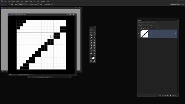The width and height of the screenshot is (185, 104).
Task: Toggle lock position in Layers panel
Action: [x=146, y=28]
